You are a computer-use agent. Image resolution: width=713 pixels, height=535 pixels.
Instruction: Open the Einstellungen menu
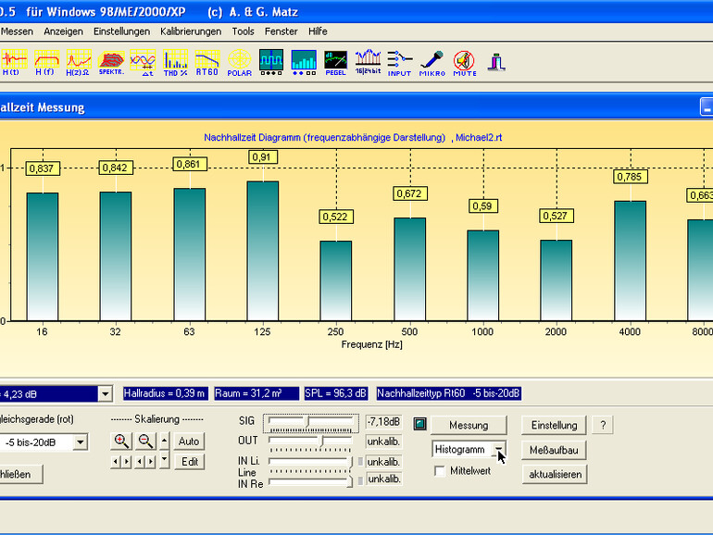coord(122,31)
